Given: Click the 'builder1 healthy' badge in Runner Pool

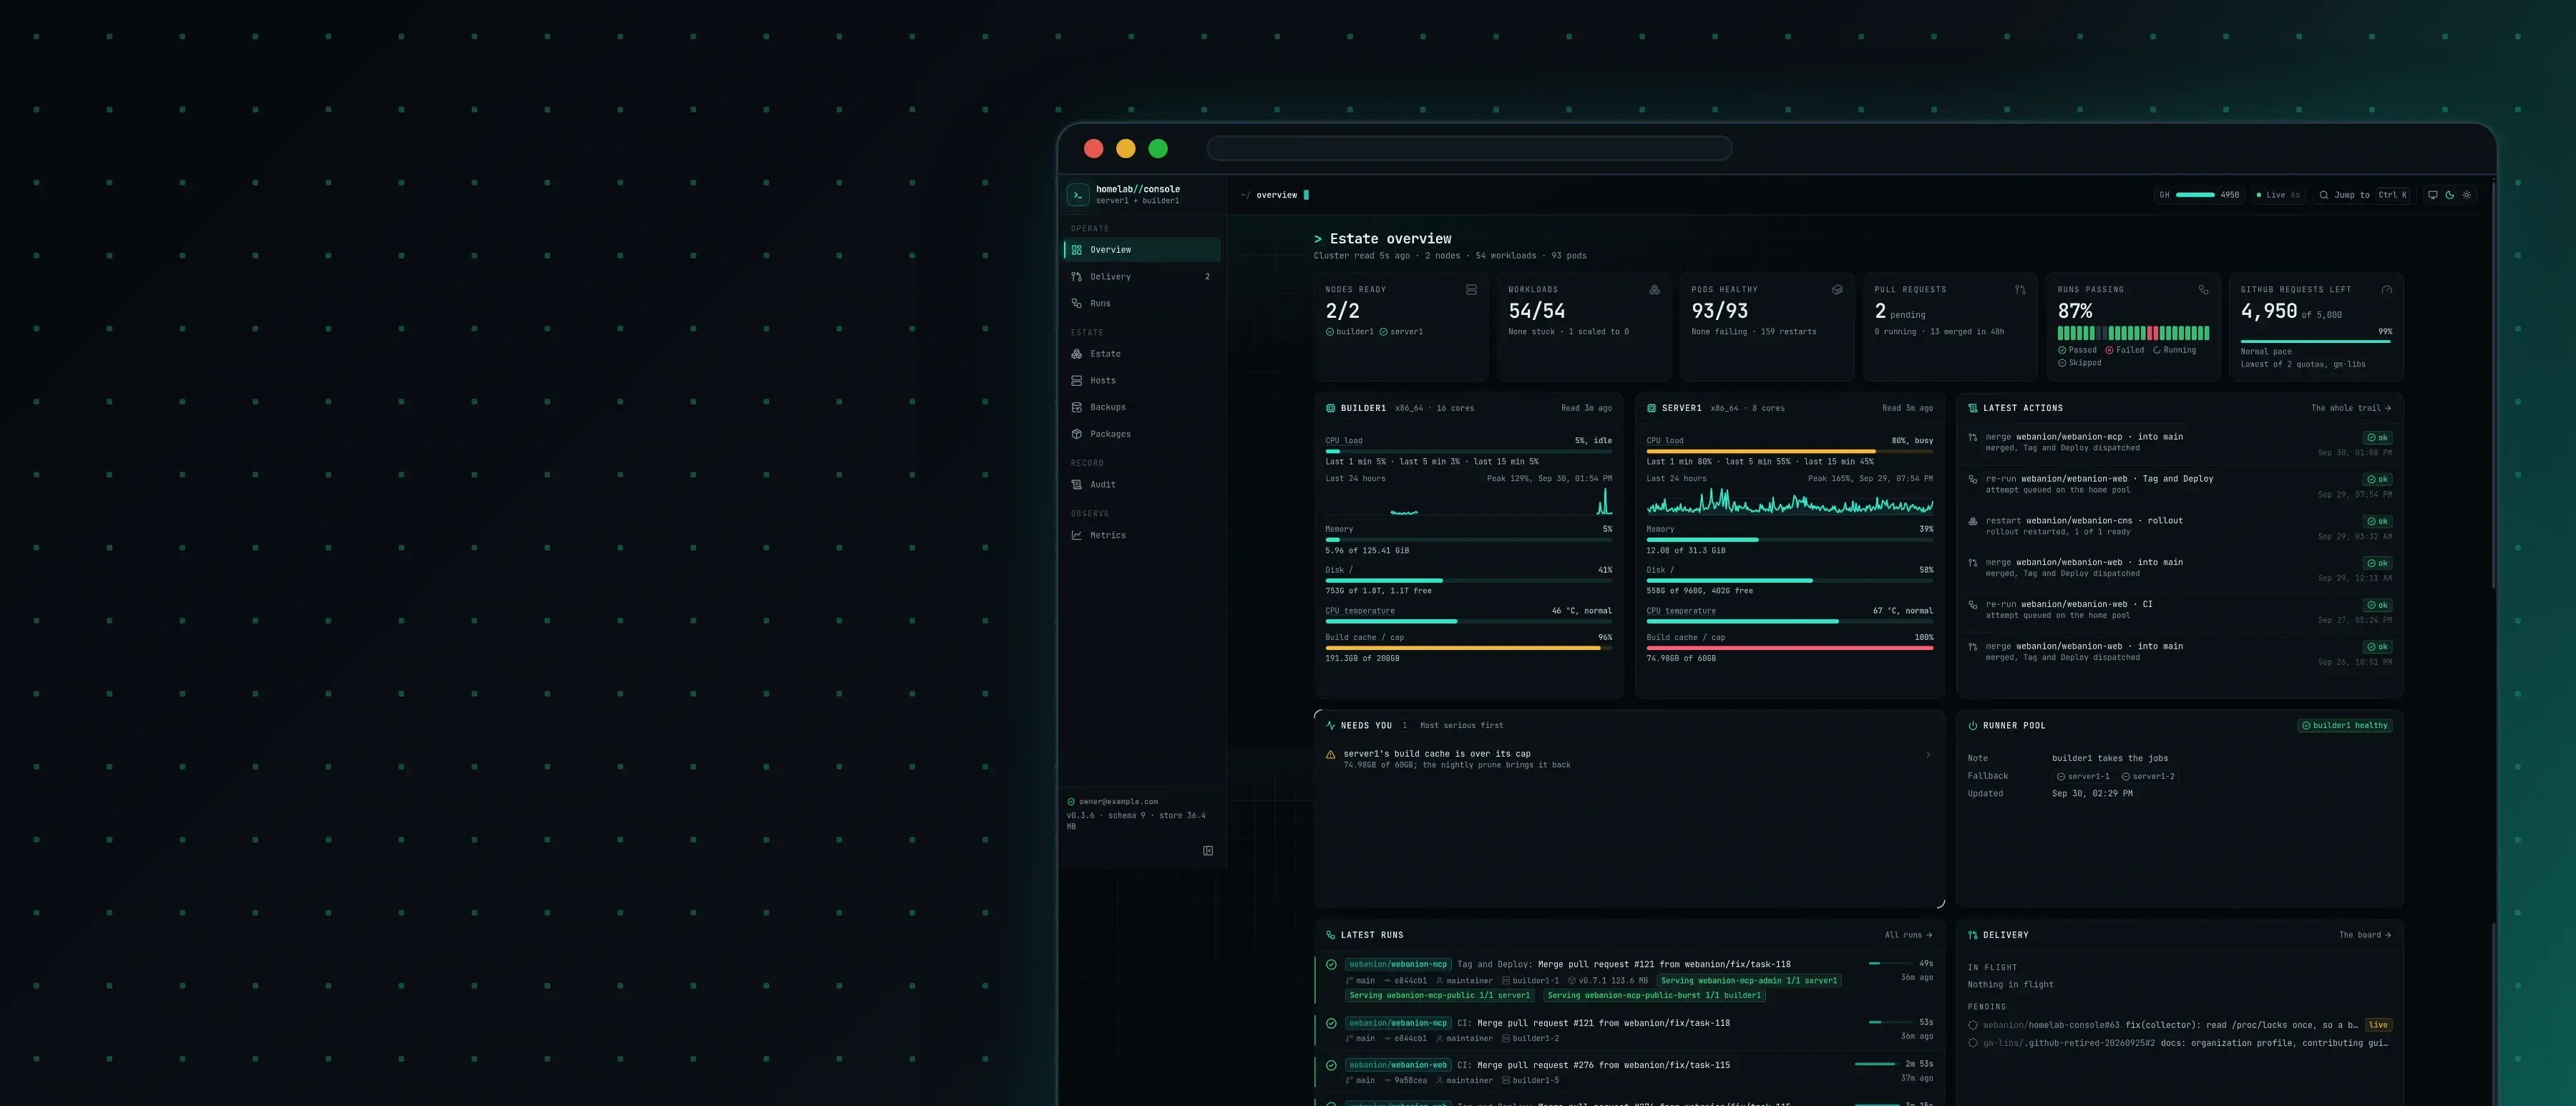Looking at the screenshot, I should point(2345,726).
